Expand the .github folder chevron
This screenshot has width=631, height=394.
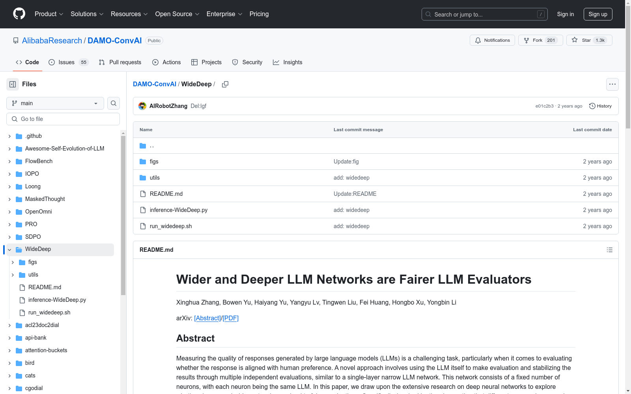(9, 136)
